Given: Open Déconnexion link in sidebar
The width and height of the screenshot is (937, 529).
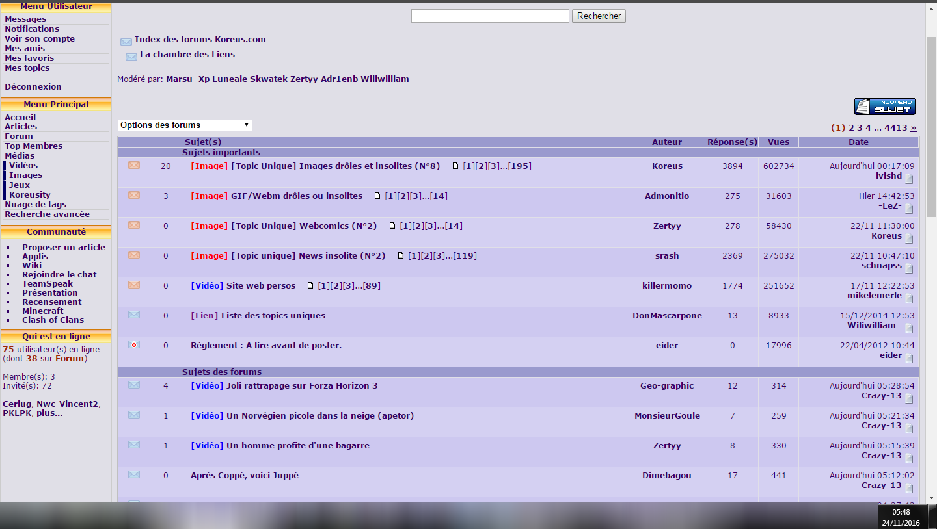Looking at the screenshot, I should (x=33, y=87).
